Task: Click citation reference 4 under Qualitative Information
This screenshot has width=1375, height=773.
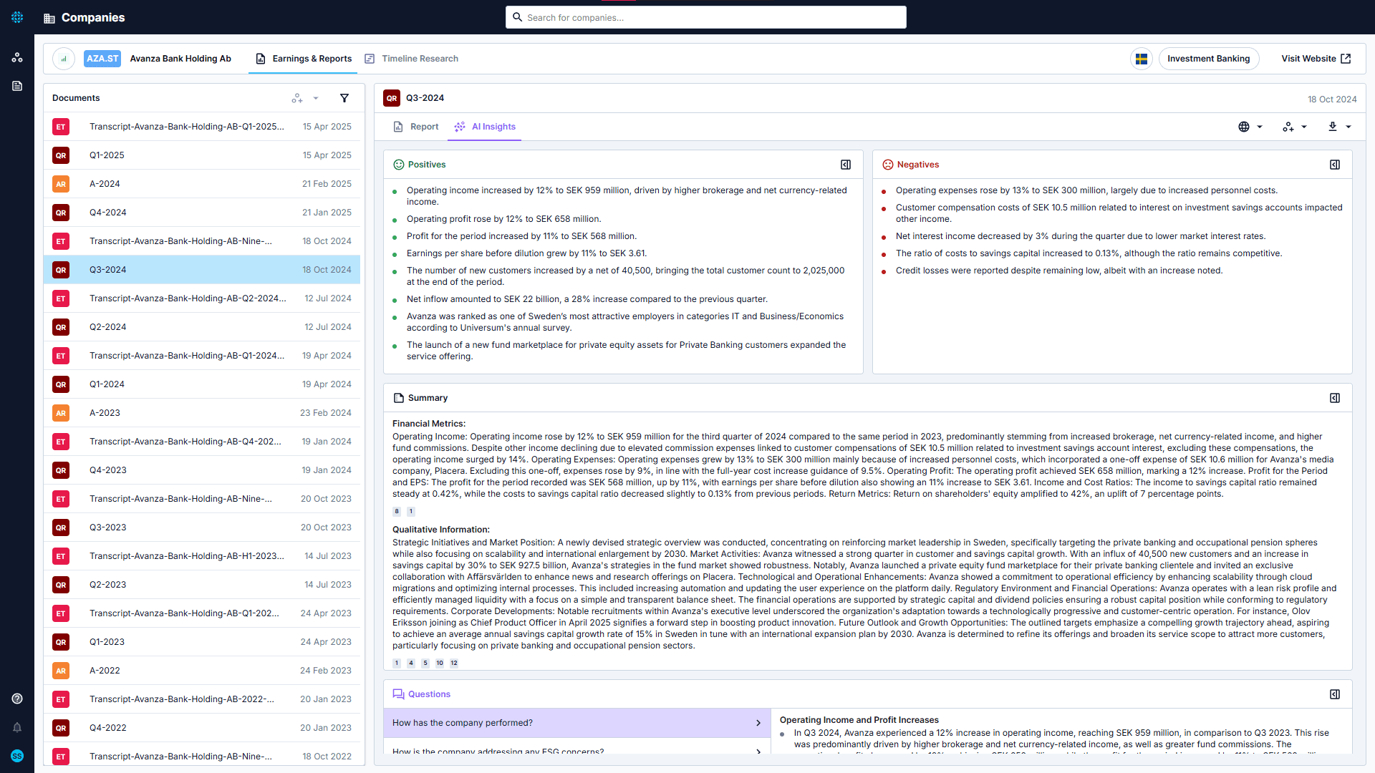Action: (x=411, y=663)
